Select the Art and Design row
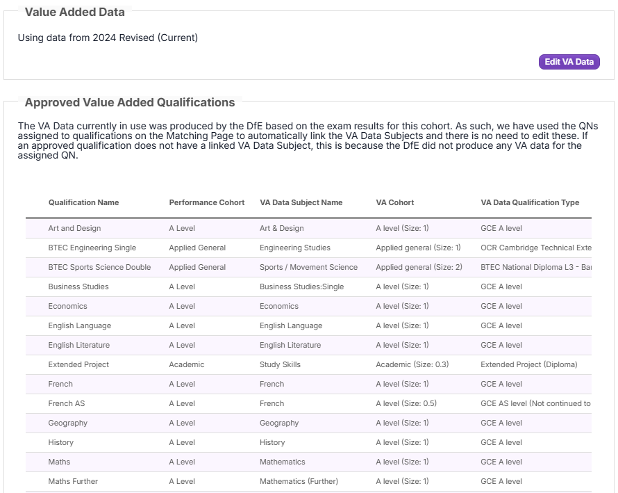Image resolution: width=618 pixels, height=493 pixels. point(308,228)
